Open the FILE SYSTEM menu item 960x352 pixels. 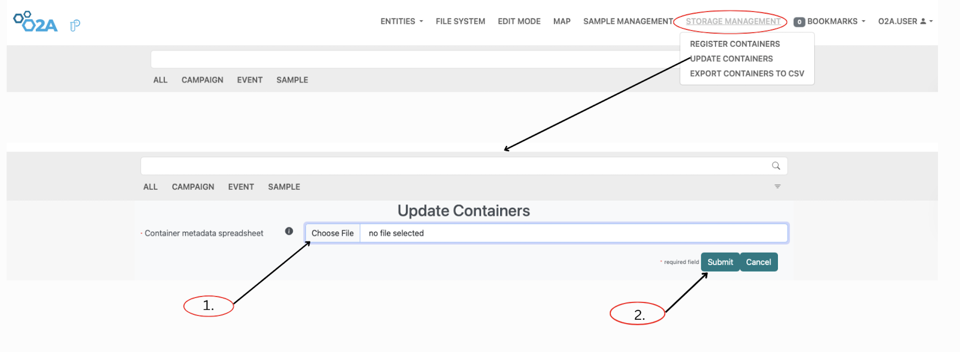[x=460, y=21]
